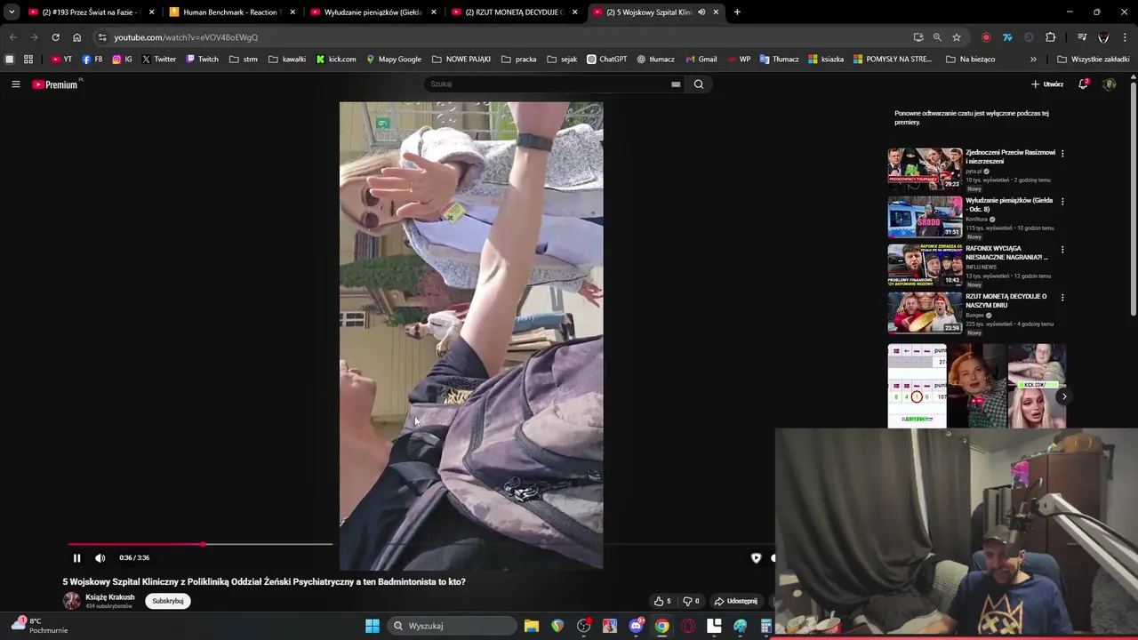
Task: Open Chrome three-dot menu
Action: click(1124, 37)
